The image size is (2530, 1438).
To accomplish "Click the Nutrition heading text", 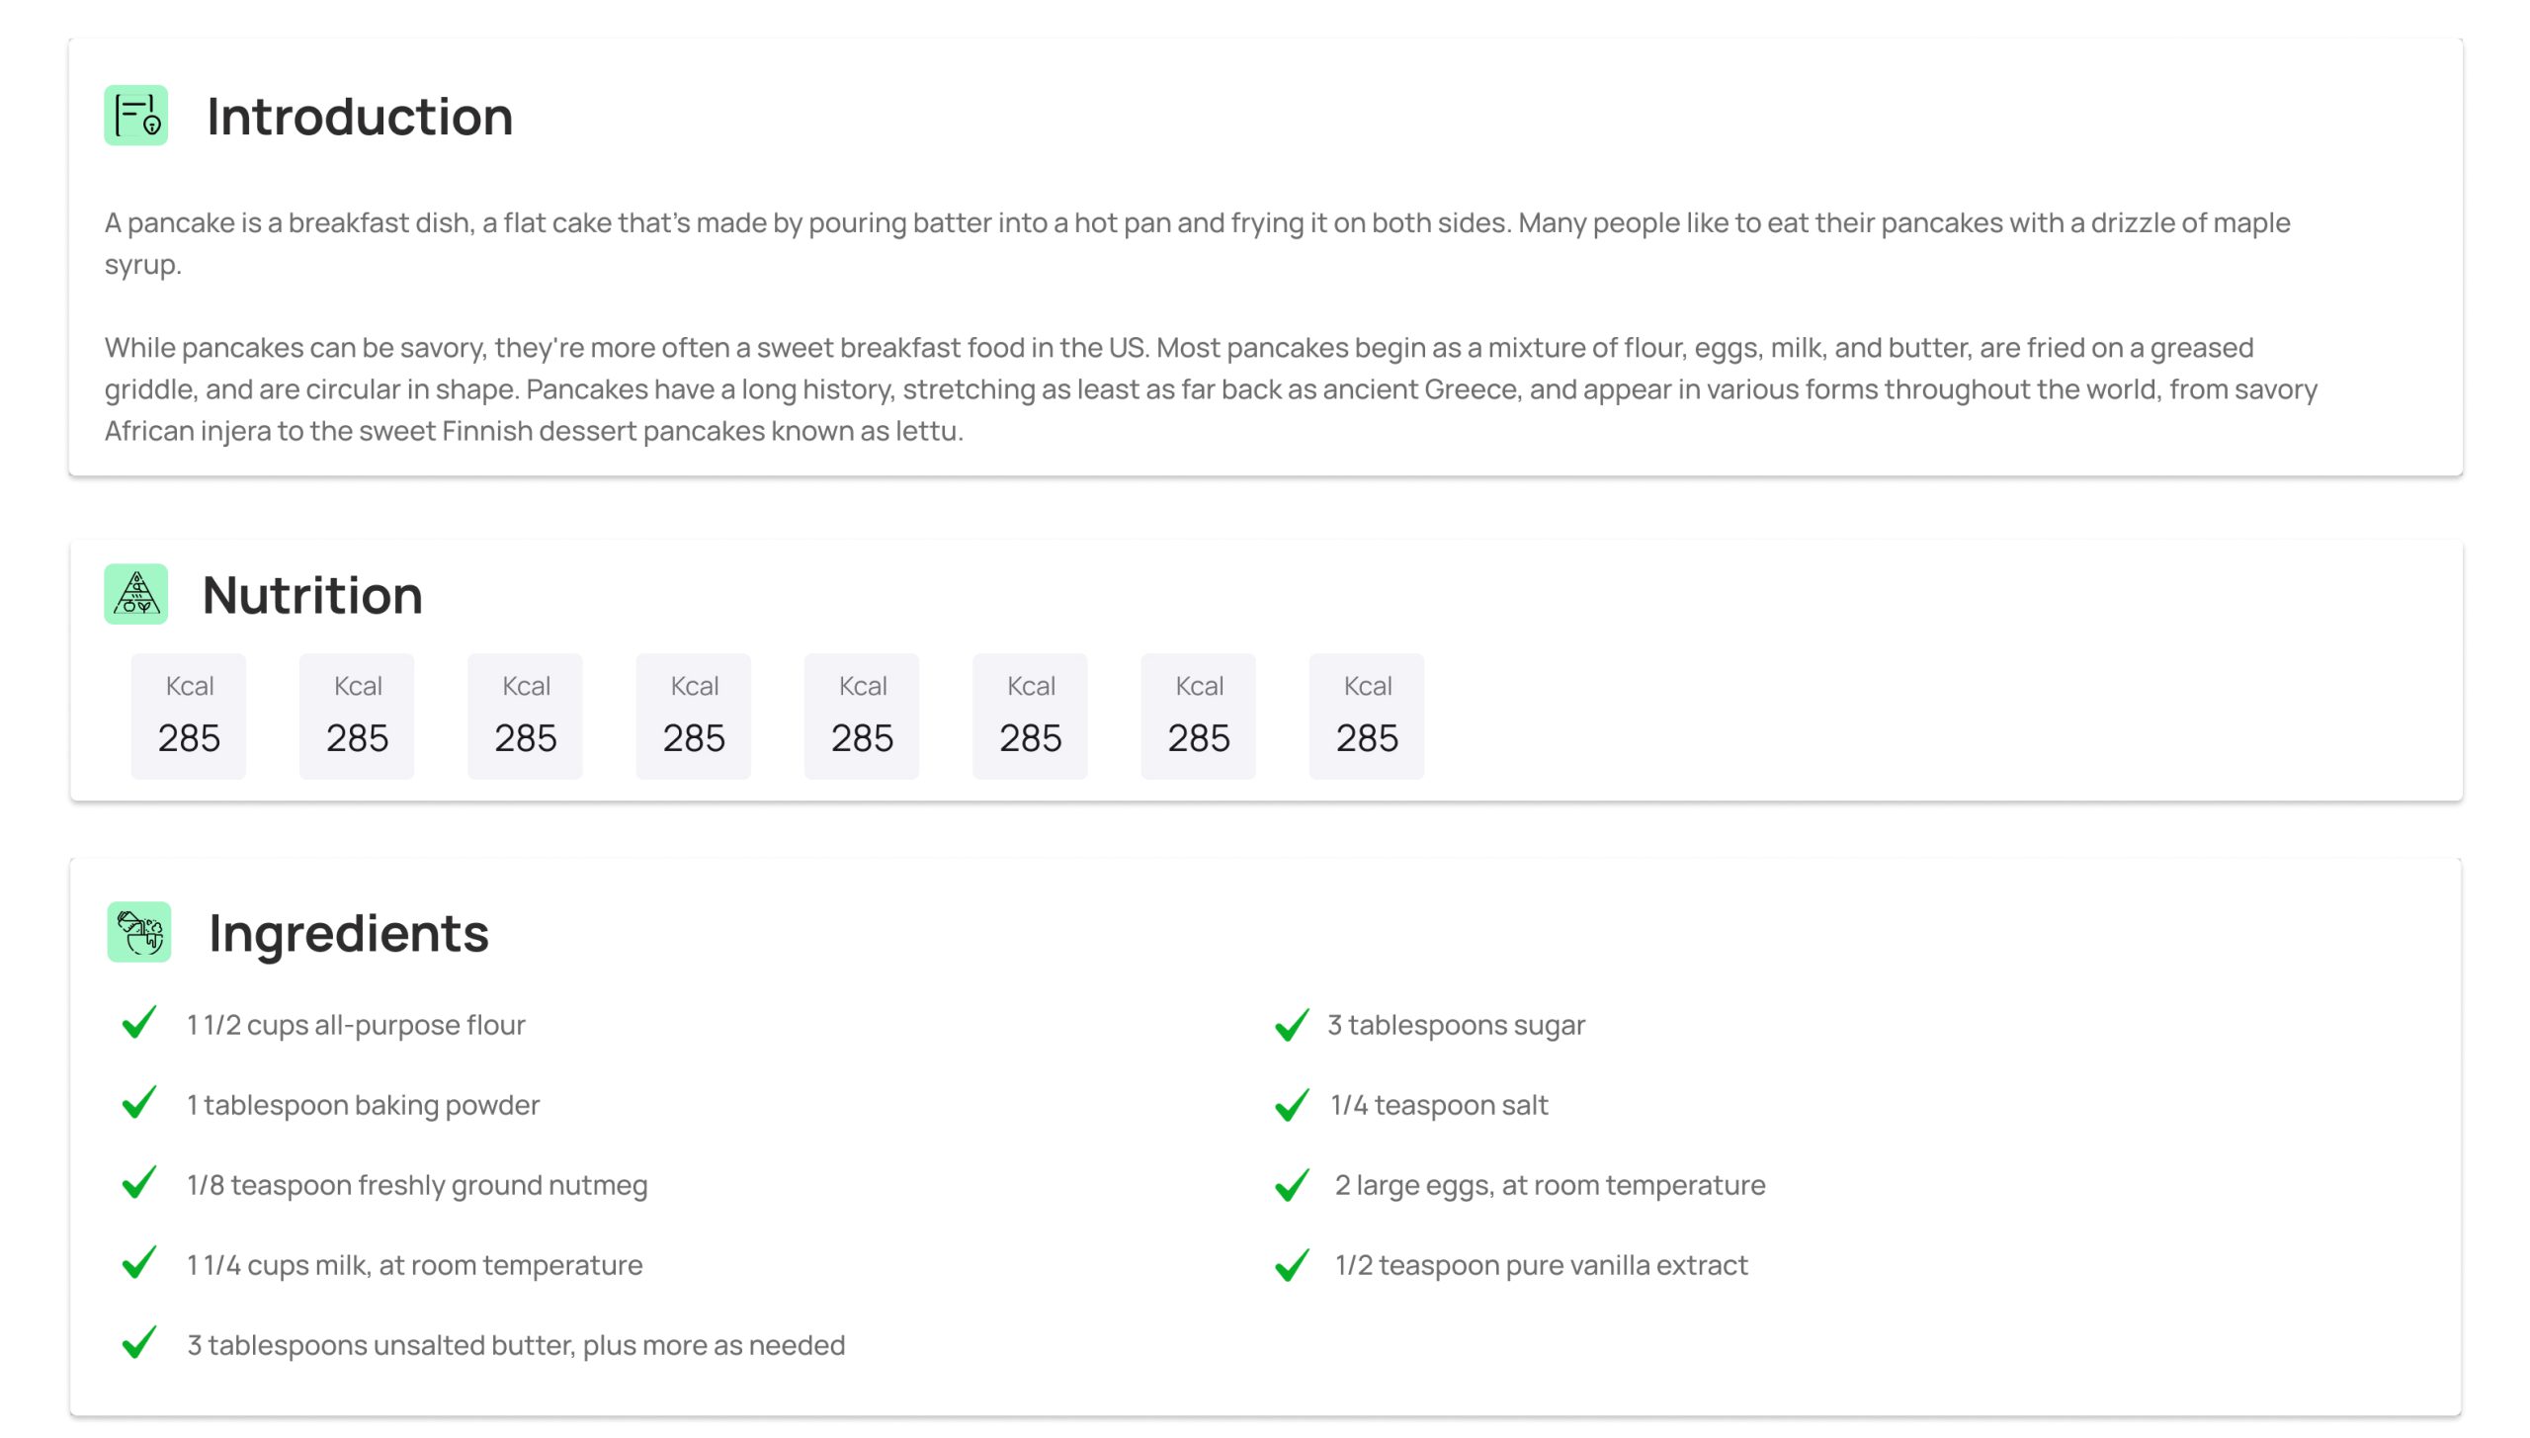I will coord(312,595).
